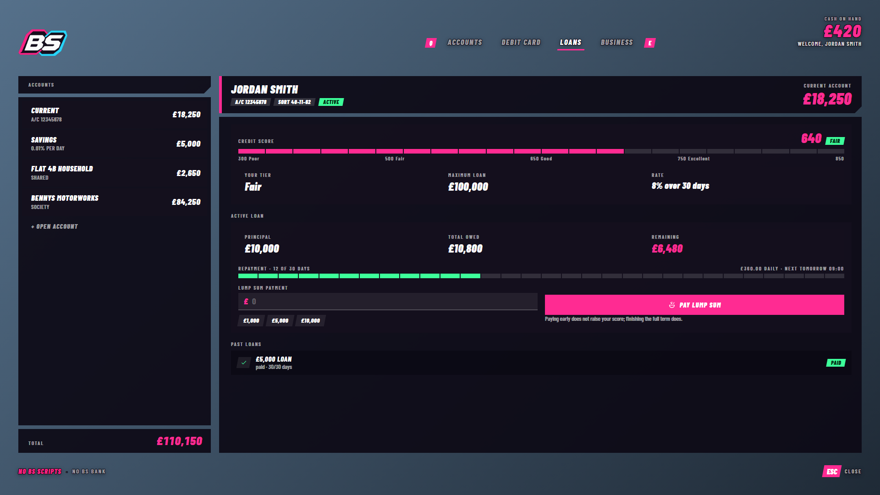This screenshot has width=880, height=495.
Task: Open the Business tab
Action: pos(617,43)
